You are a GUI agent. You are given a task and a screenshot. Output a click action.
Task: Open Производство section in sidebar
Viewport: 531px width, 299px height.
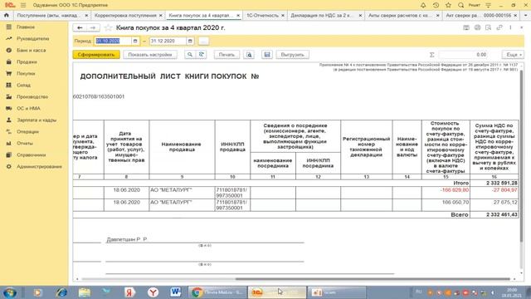[32, 96]
